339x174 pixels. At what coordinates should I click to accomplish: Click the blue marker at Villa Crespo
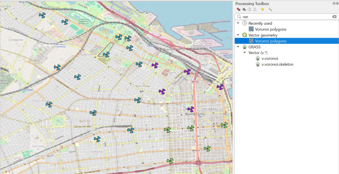(49, 104)
